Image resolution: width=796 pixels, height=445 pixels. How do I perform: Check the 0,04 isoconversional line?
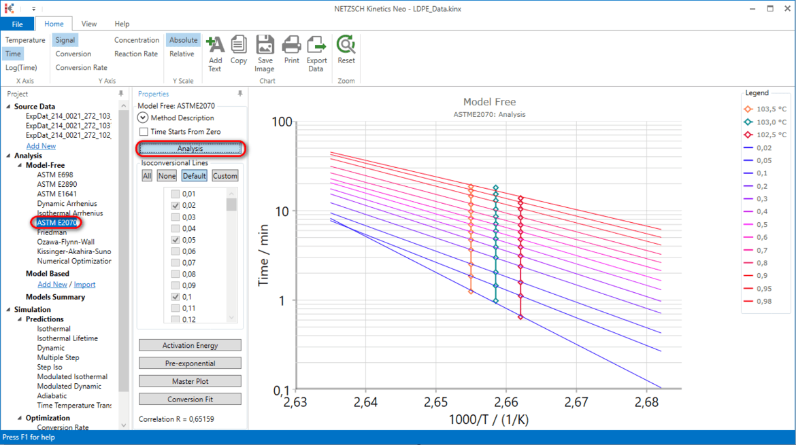175,228
